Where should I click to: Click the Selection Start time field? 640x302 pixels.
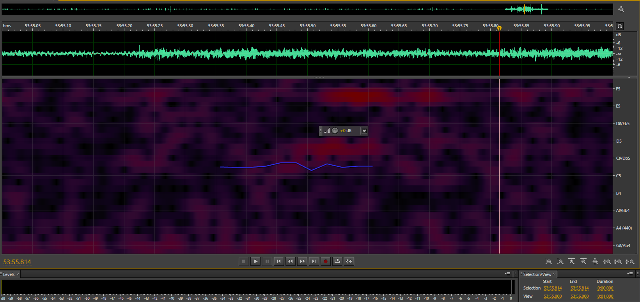coord(553,288)
